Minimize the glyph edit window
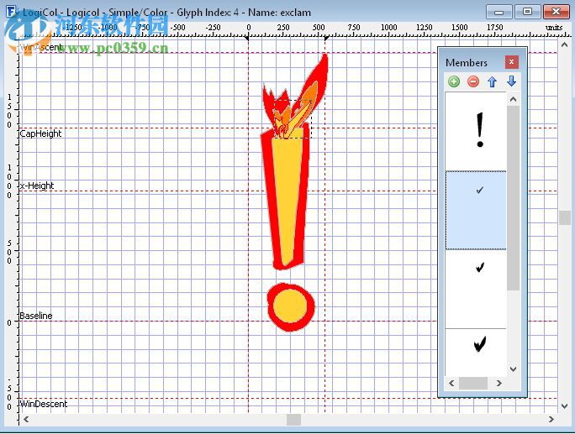 coord(499,12)
